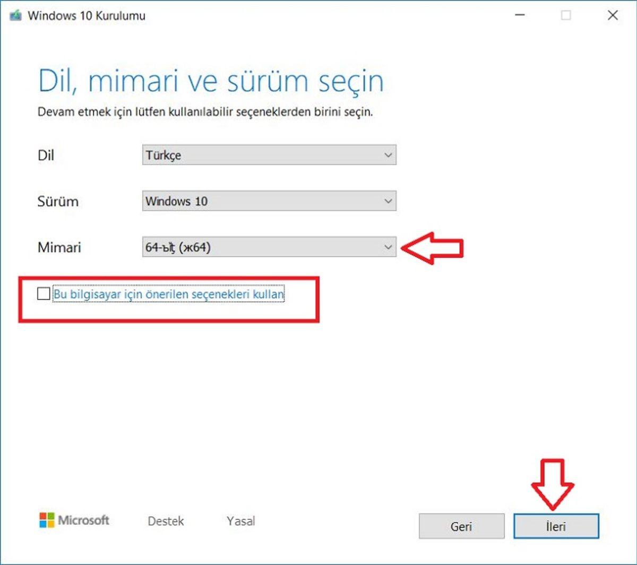This screenshot has height=565, width=637.
Task: Click the Mimari dropdown chevron arrow
Action: (x=387, y=247)
